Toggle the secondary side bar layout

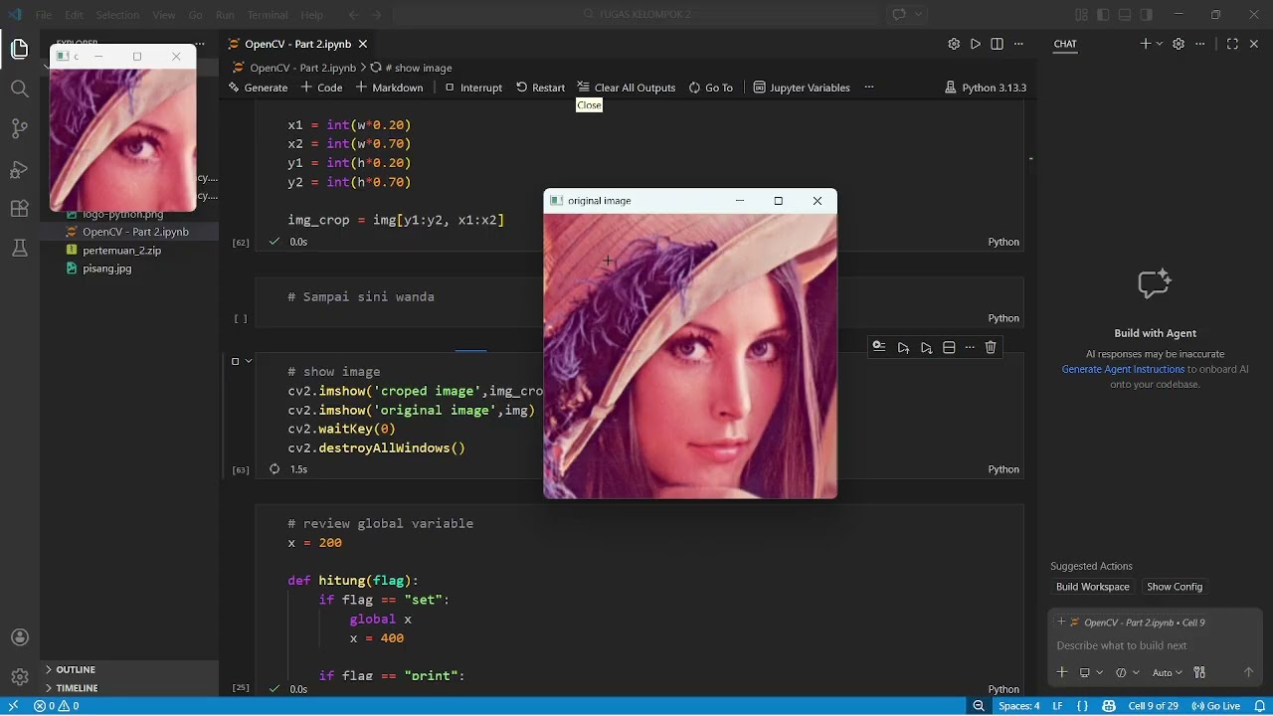point(1147,15)
